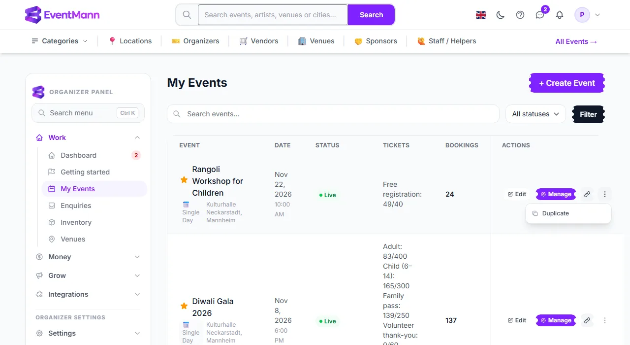Copy link for Diwali Gala 2026
The image size is (630, 345).
tap(587, 320)
